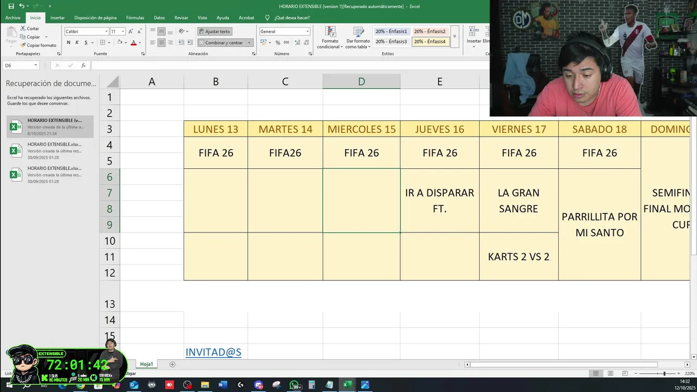This screenshot has height=392, width=697.
Task: Expand Combinar y centrar dropdown arrow
Action: click(249, 42)
